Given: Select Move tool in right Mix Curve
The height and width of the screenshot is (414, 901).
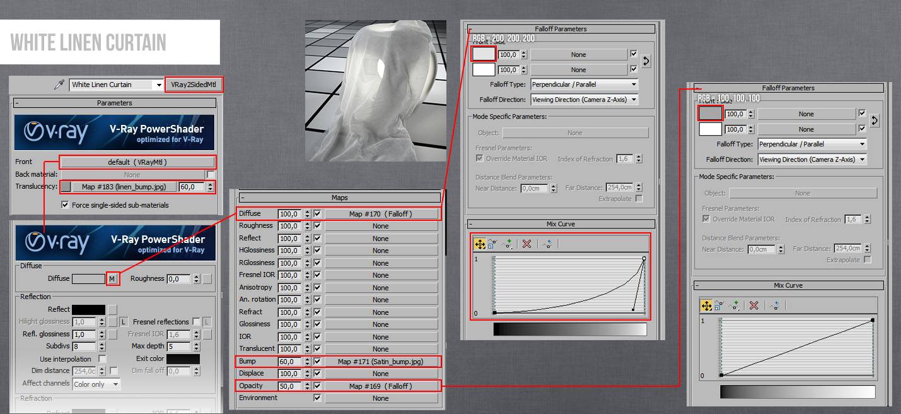Looking at the screenshot, I should [x=706, y=305].
